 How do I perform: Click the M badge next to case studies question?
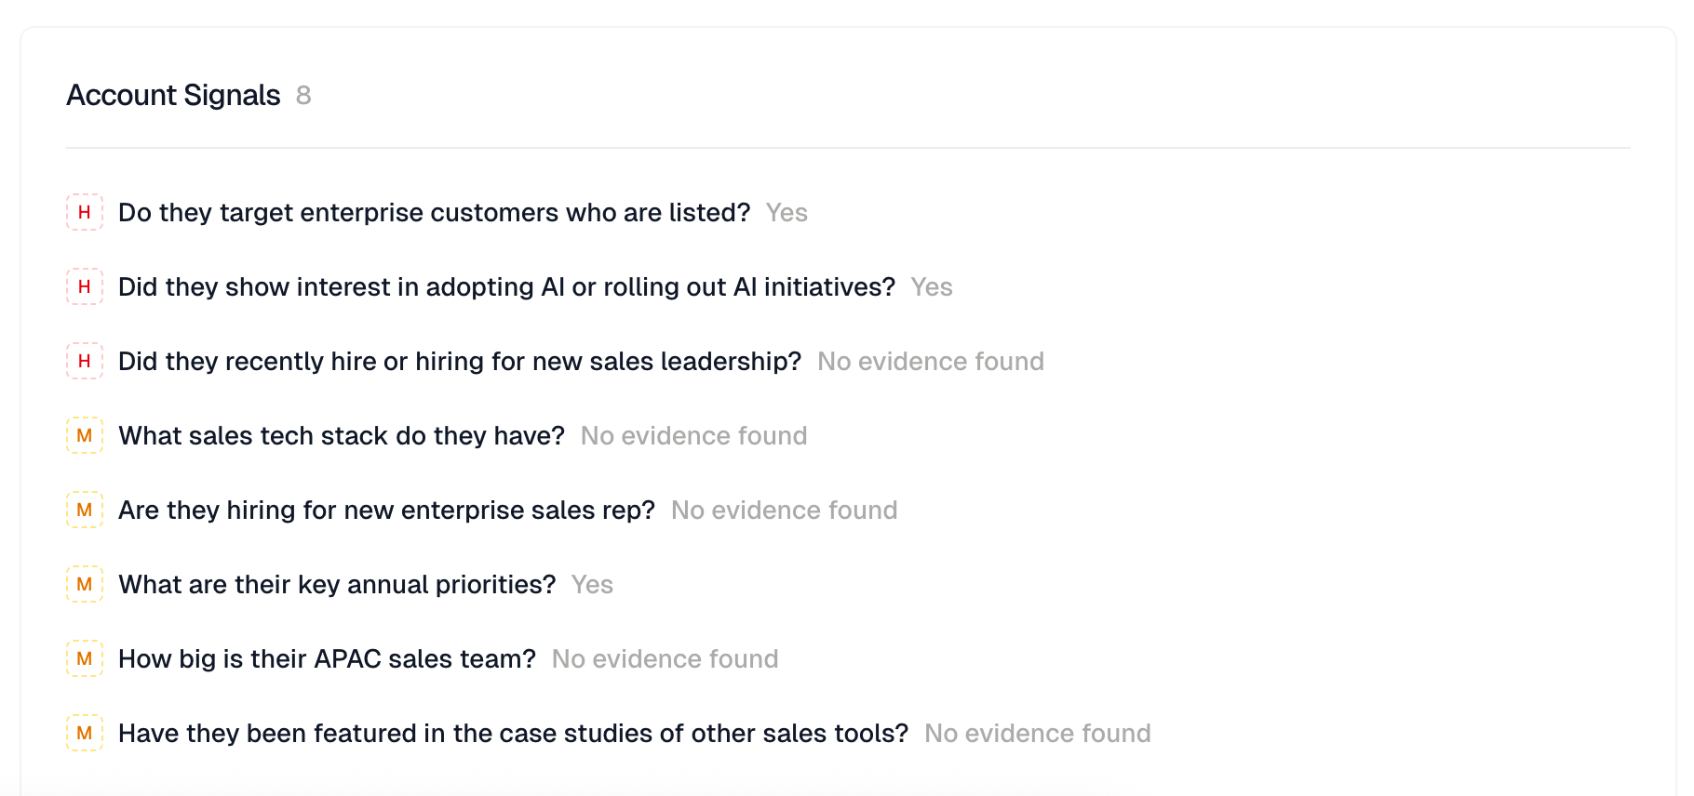(85, 733)
